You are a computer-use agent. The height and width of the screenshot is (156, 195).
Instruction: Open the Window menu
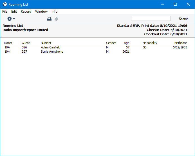[41, 12]
